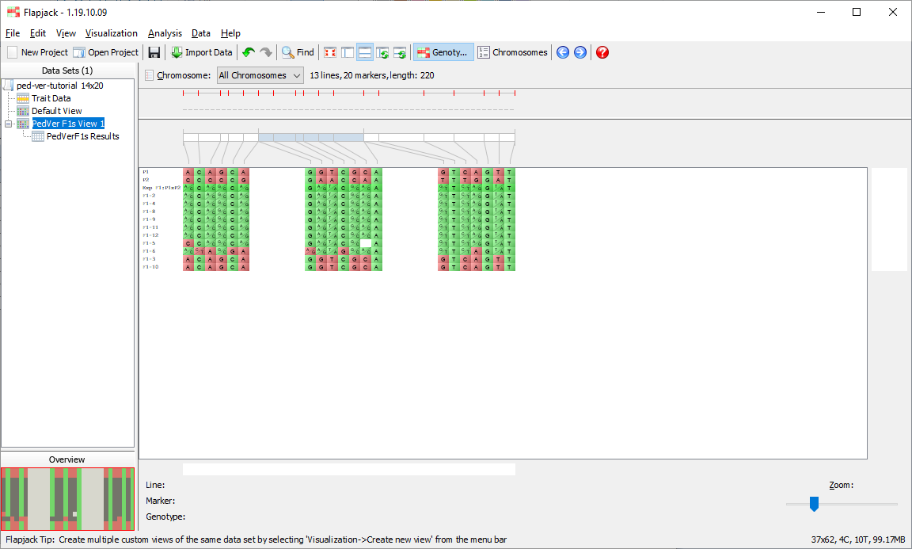Screen dimensions: 912x549
Task: Click the Flapjack Tip text in status bar
Action: [256, 539]
